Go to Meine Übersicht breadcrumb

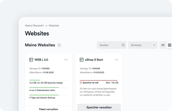point(34,26)
